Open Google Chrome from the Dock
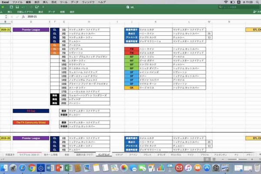The image size is (261, 174). pyautogui.click(x=32, y=168)
